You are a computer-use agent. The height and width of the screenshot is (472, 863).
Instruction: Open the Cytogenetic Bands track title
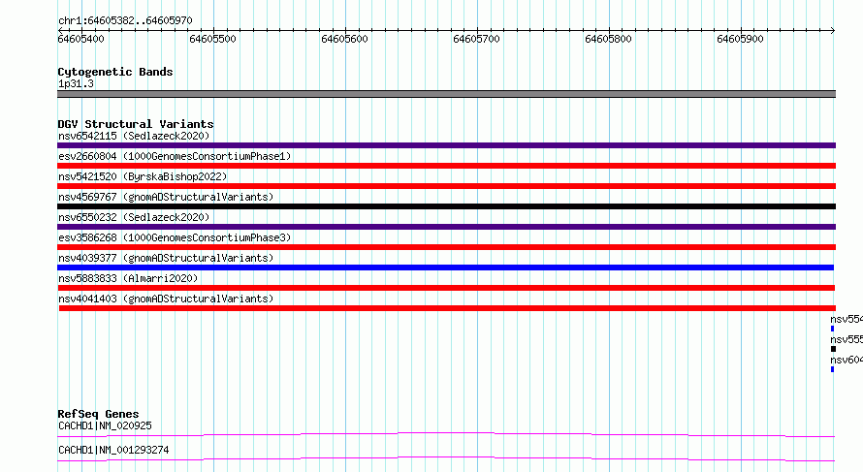115,72
